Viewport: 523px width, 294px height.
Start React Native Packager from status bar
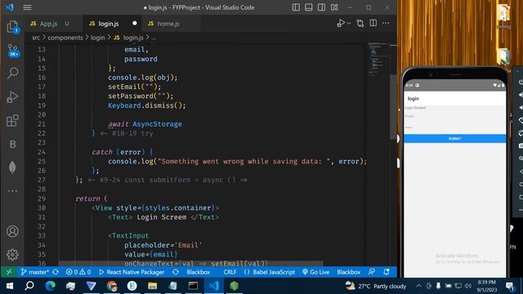click(132, 272)
